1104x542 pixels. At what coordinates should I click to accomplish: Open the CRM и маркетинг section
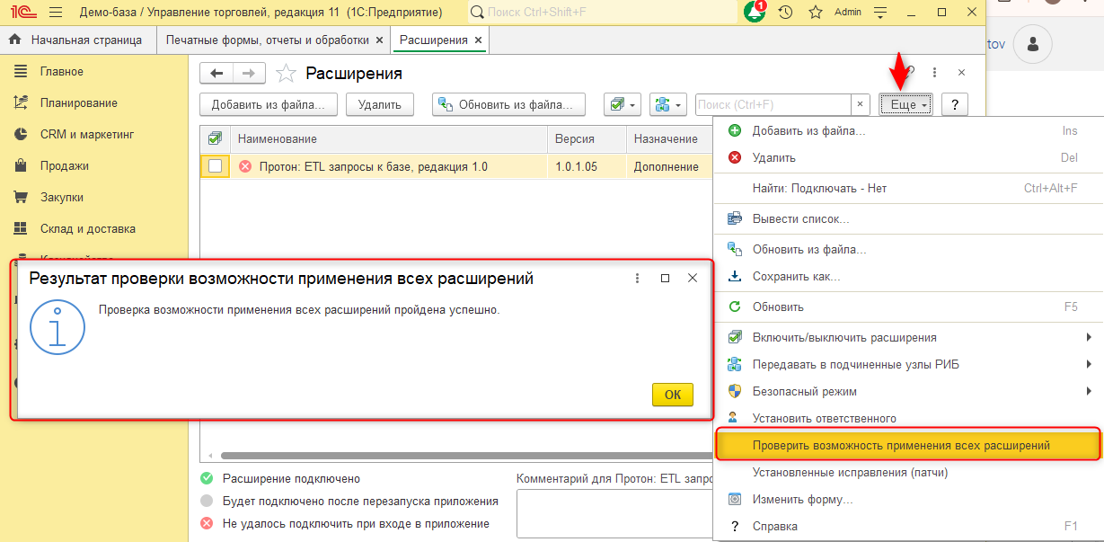[x=87, y=134]
